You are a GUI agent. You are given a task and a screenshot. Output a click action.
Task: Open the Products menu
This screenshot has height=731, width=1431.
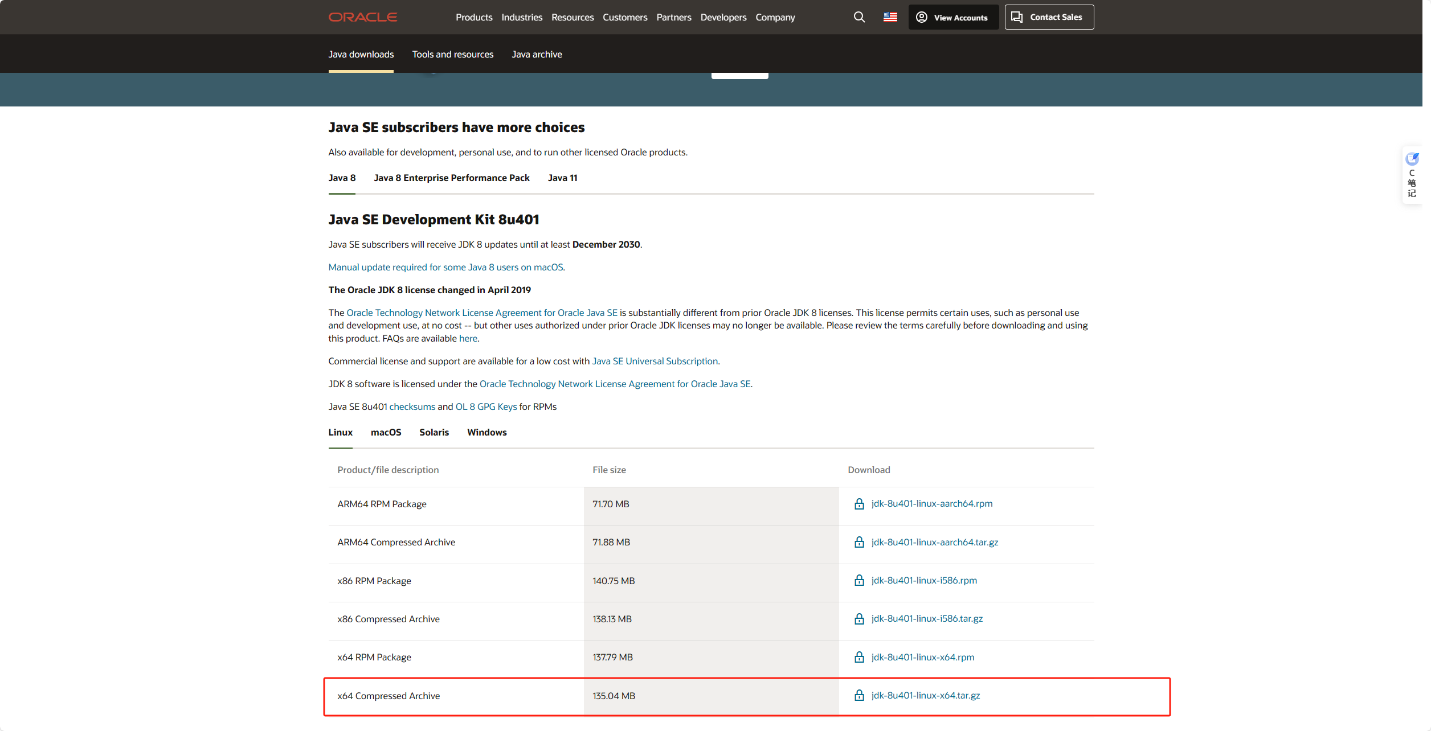(x=474, y=17)
